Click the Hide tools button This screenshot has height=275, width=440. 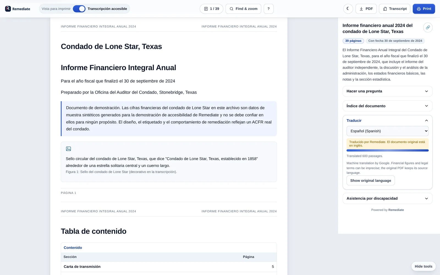424,266
